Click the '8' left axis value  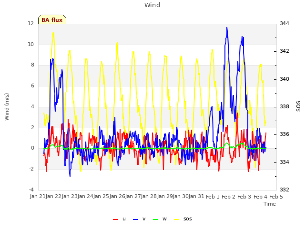click(x=32, y=65)
